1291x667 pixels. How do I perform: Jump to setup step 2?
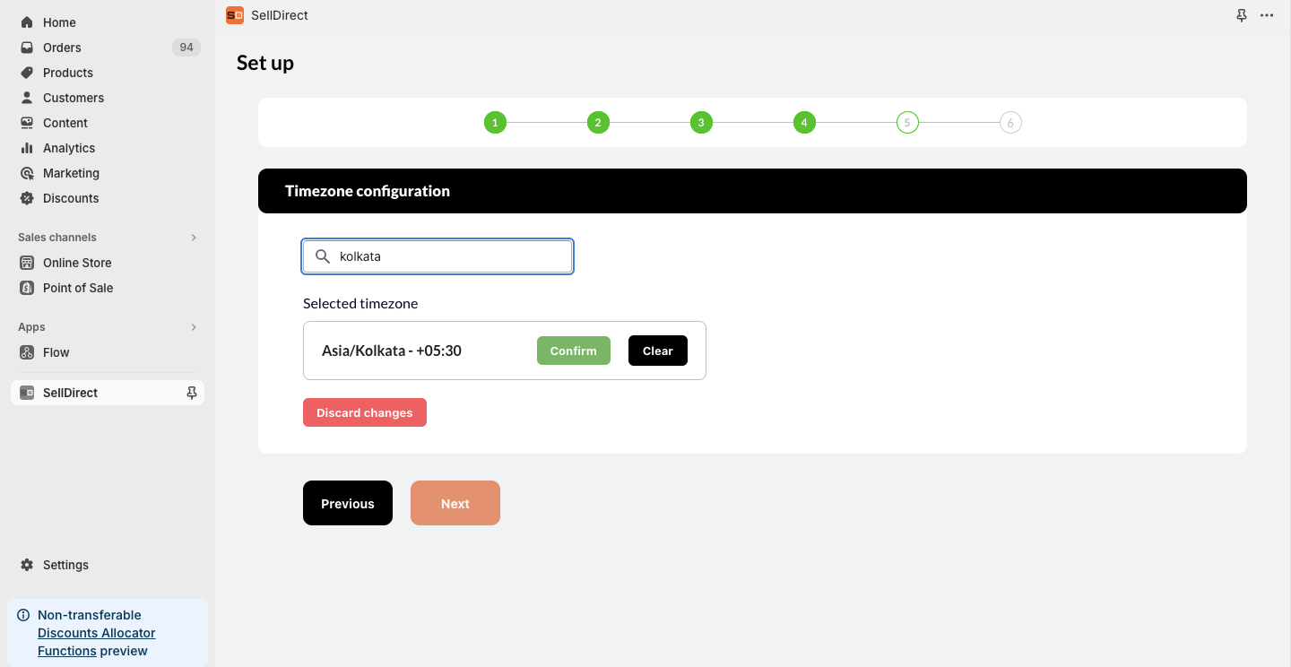click(598, 122)
